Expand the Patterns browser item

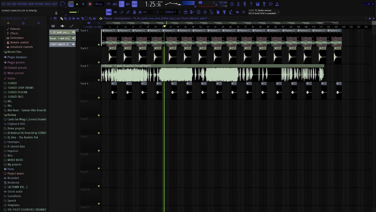click(x=15, y=29)
